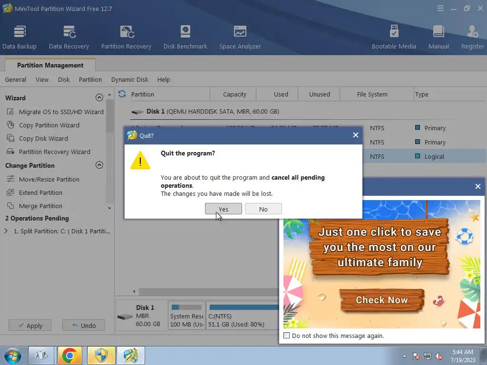Launch the Partition Recovery Wizard
This screenshot has height=365, width=487.
click(49, 152)
